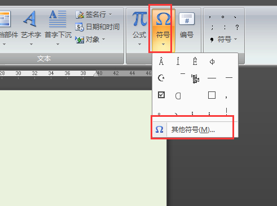Insert the circular arrow symbol
Screen dimensions: 277x206
pos(161,78)
